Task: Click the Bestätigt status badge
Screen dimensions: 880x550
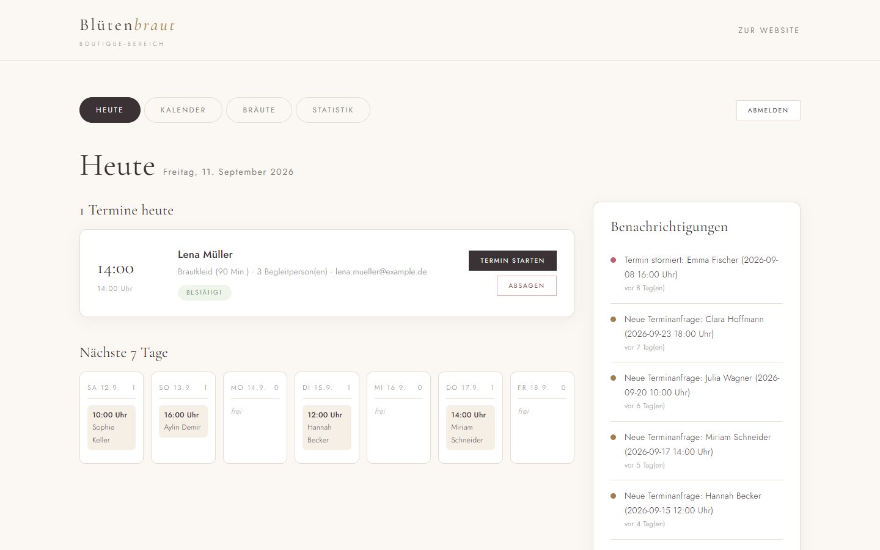Action: [x=205, y=293]
